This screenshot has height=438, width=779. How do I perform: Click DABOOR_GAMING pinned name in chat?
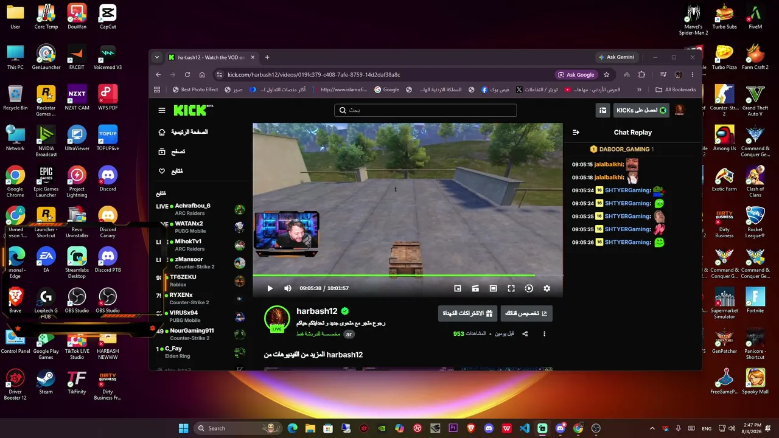(x=624, y=149)
